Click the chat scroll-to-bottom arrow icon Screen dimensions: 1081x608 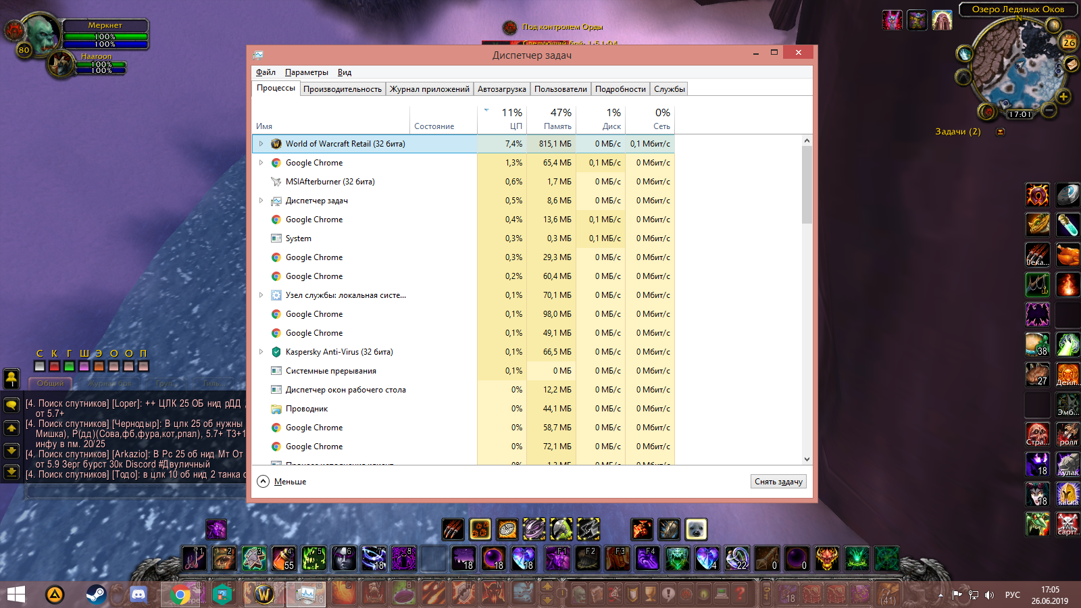[11, 471]
